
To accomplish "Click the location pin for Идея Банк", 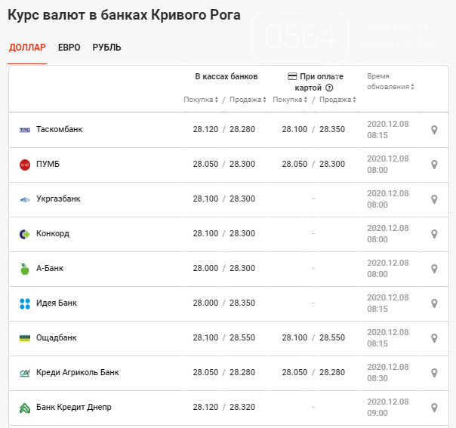I will click(434, 303).
